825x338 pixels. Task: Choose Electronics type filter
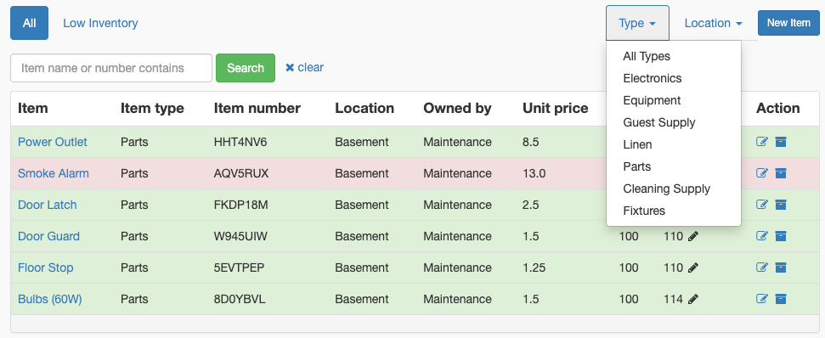653,78
